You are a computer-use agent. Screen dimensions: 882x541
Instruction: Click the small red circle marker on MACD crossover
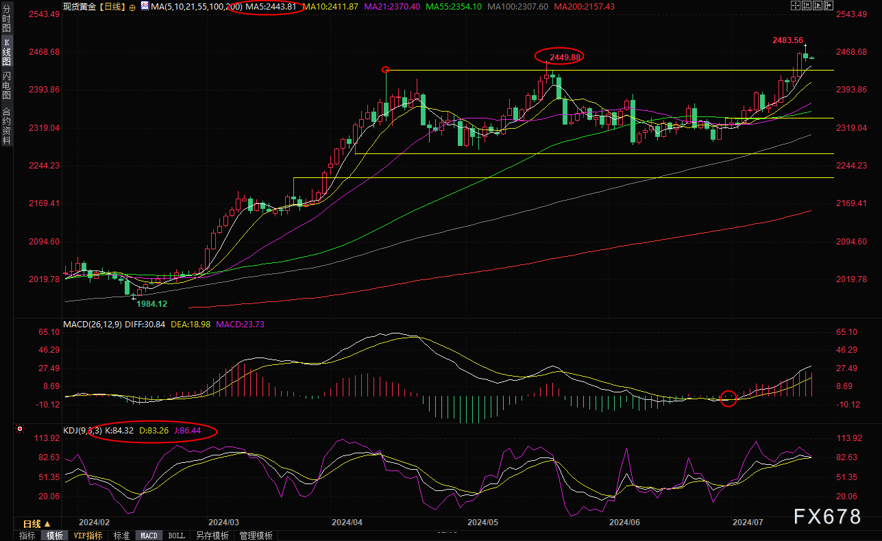(728, 398)
